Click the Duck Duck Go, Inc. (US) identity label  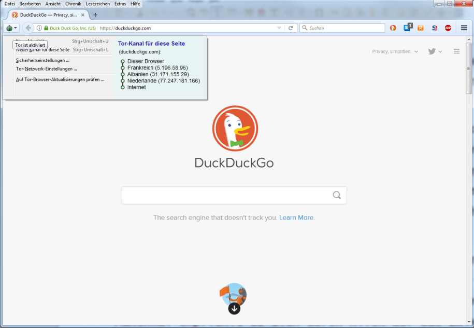[x=73, y=28]
